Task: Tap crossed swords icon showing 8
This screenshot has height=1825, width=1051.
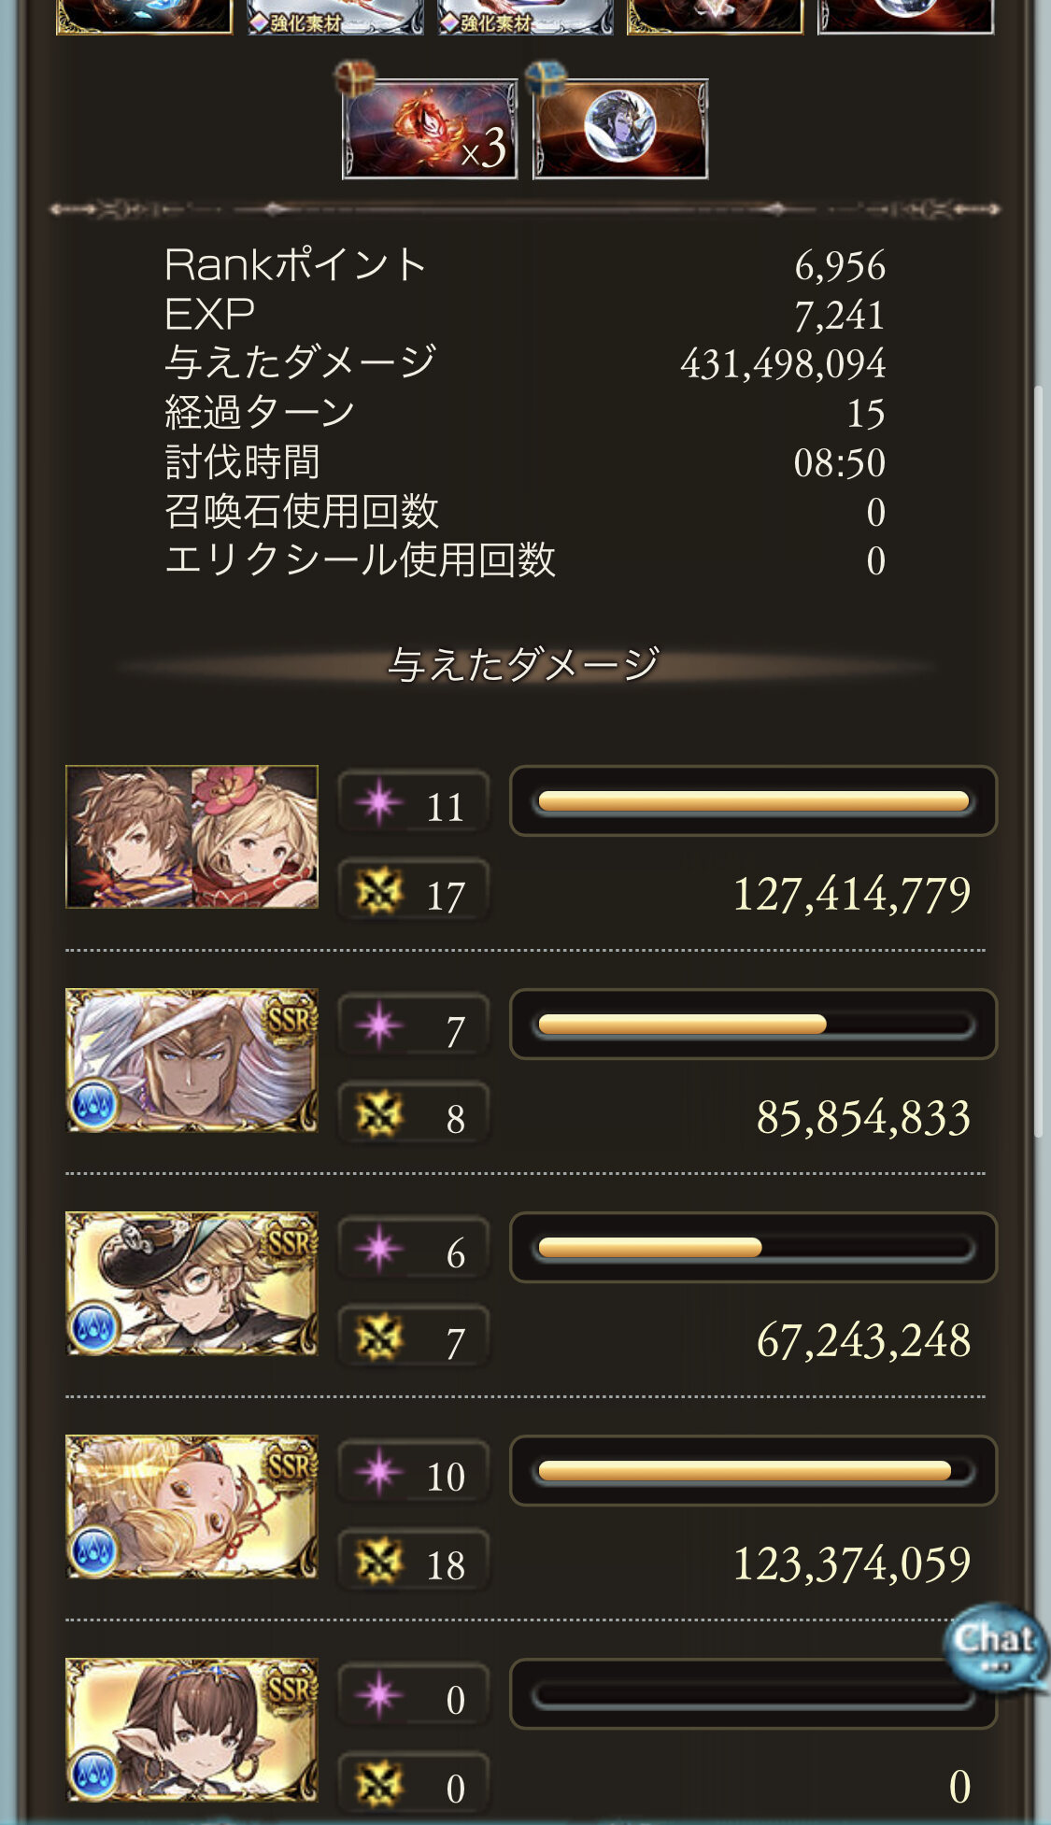Action: click(x=379, y=1114)
